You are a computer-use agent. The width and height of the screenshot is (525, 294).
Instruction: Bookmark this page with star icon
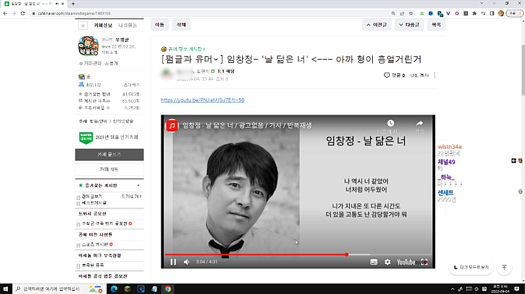tap(411, 13)
